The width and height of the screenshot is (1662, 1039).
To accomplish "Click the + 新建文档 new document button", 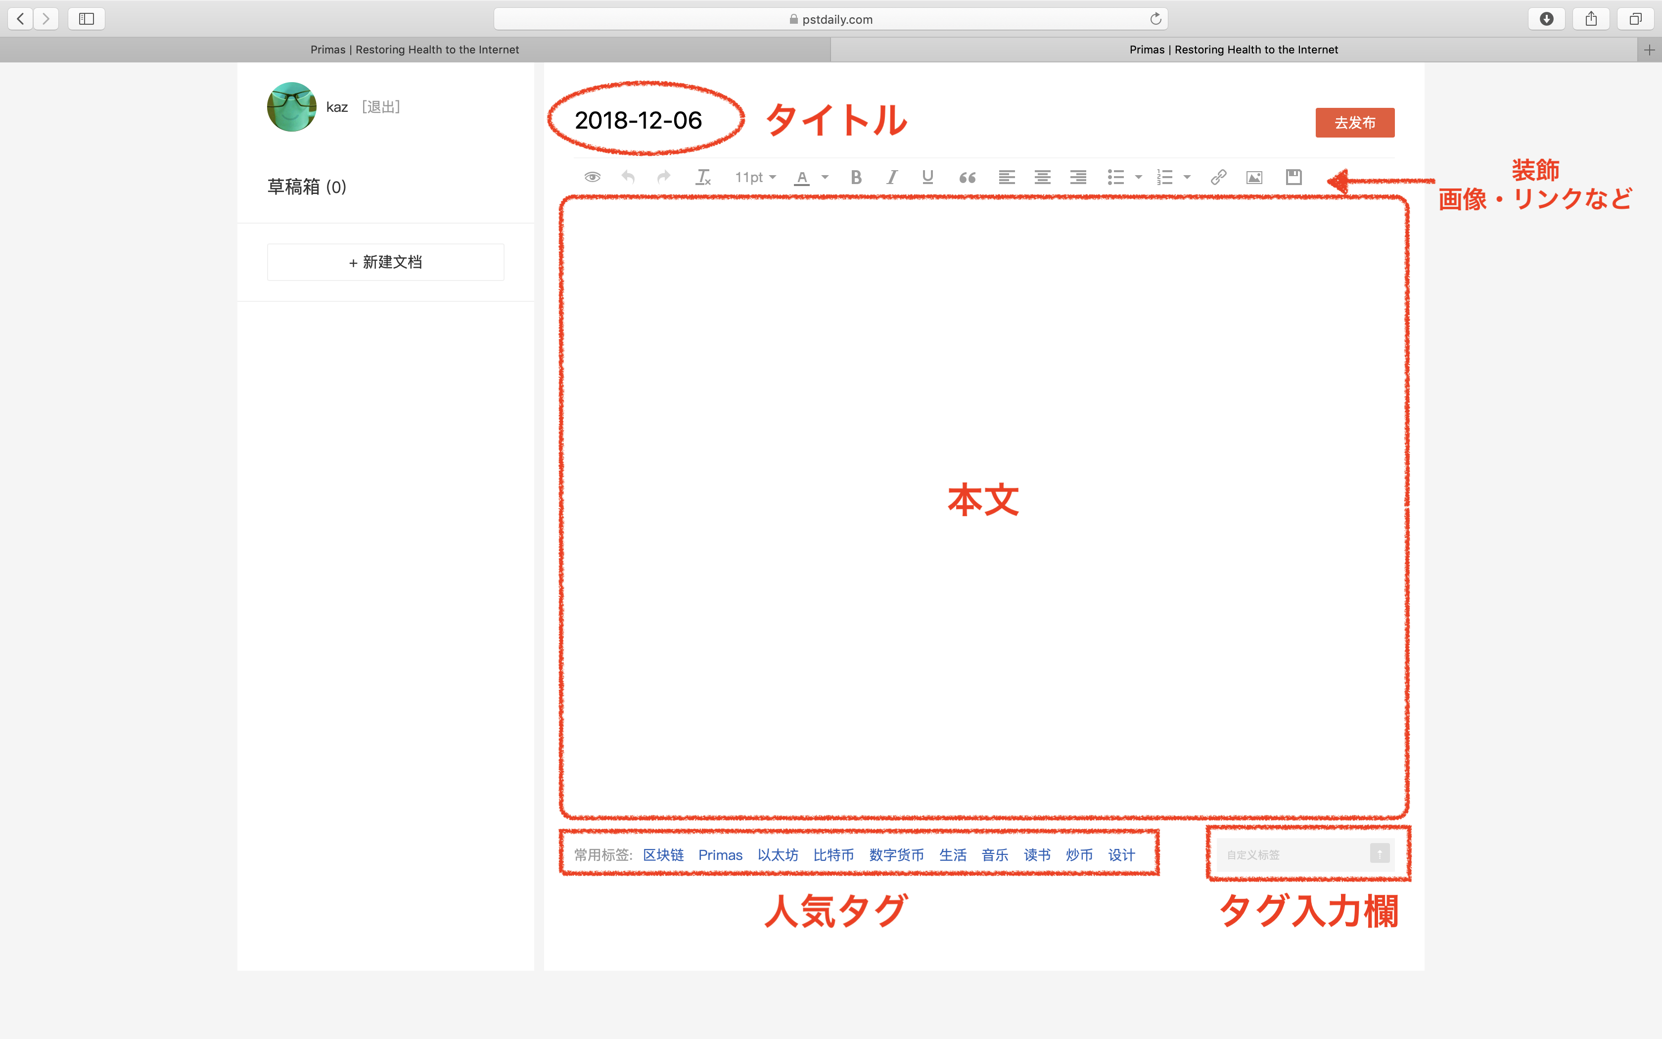I will (x=385, y=262).
